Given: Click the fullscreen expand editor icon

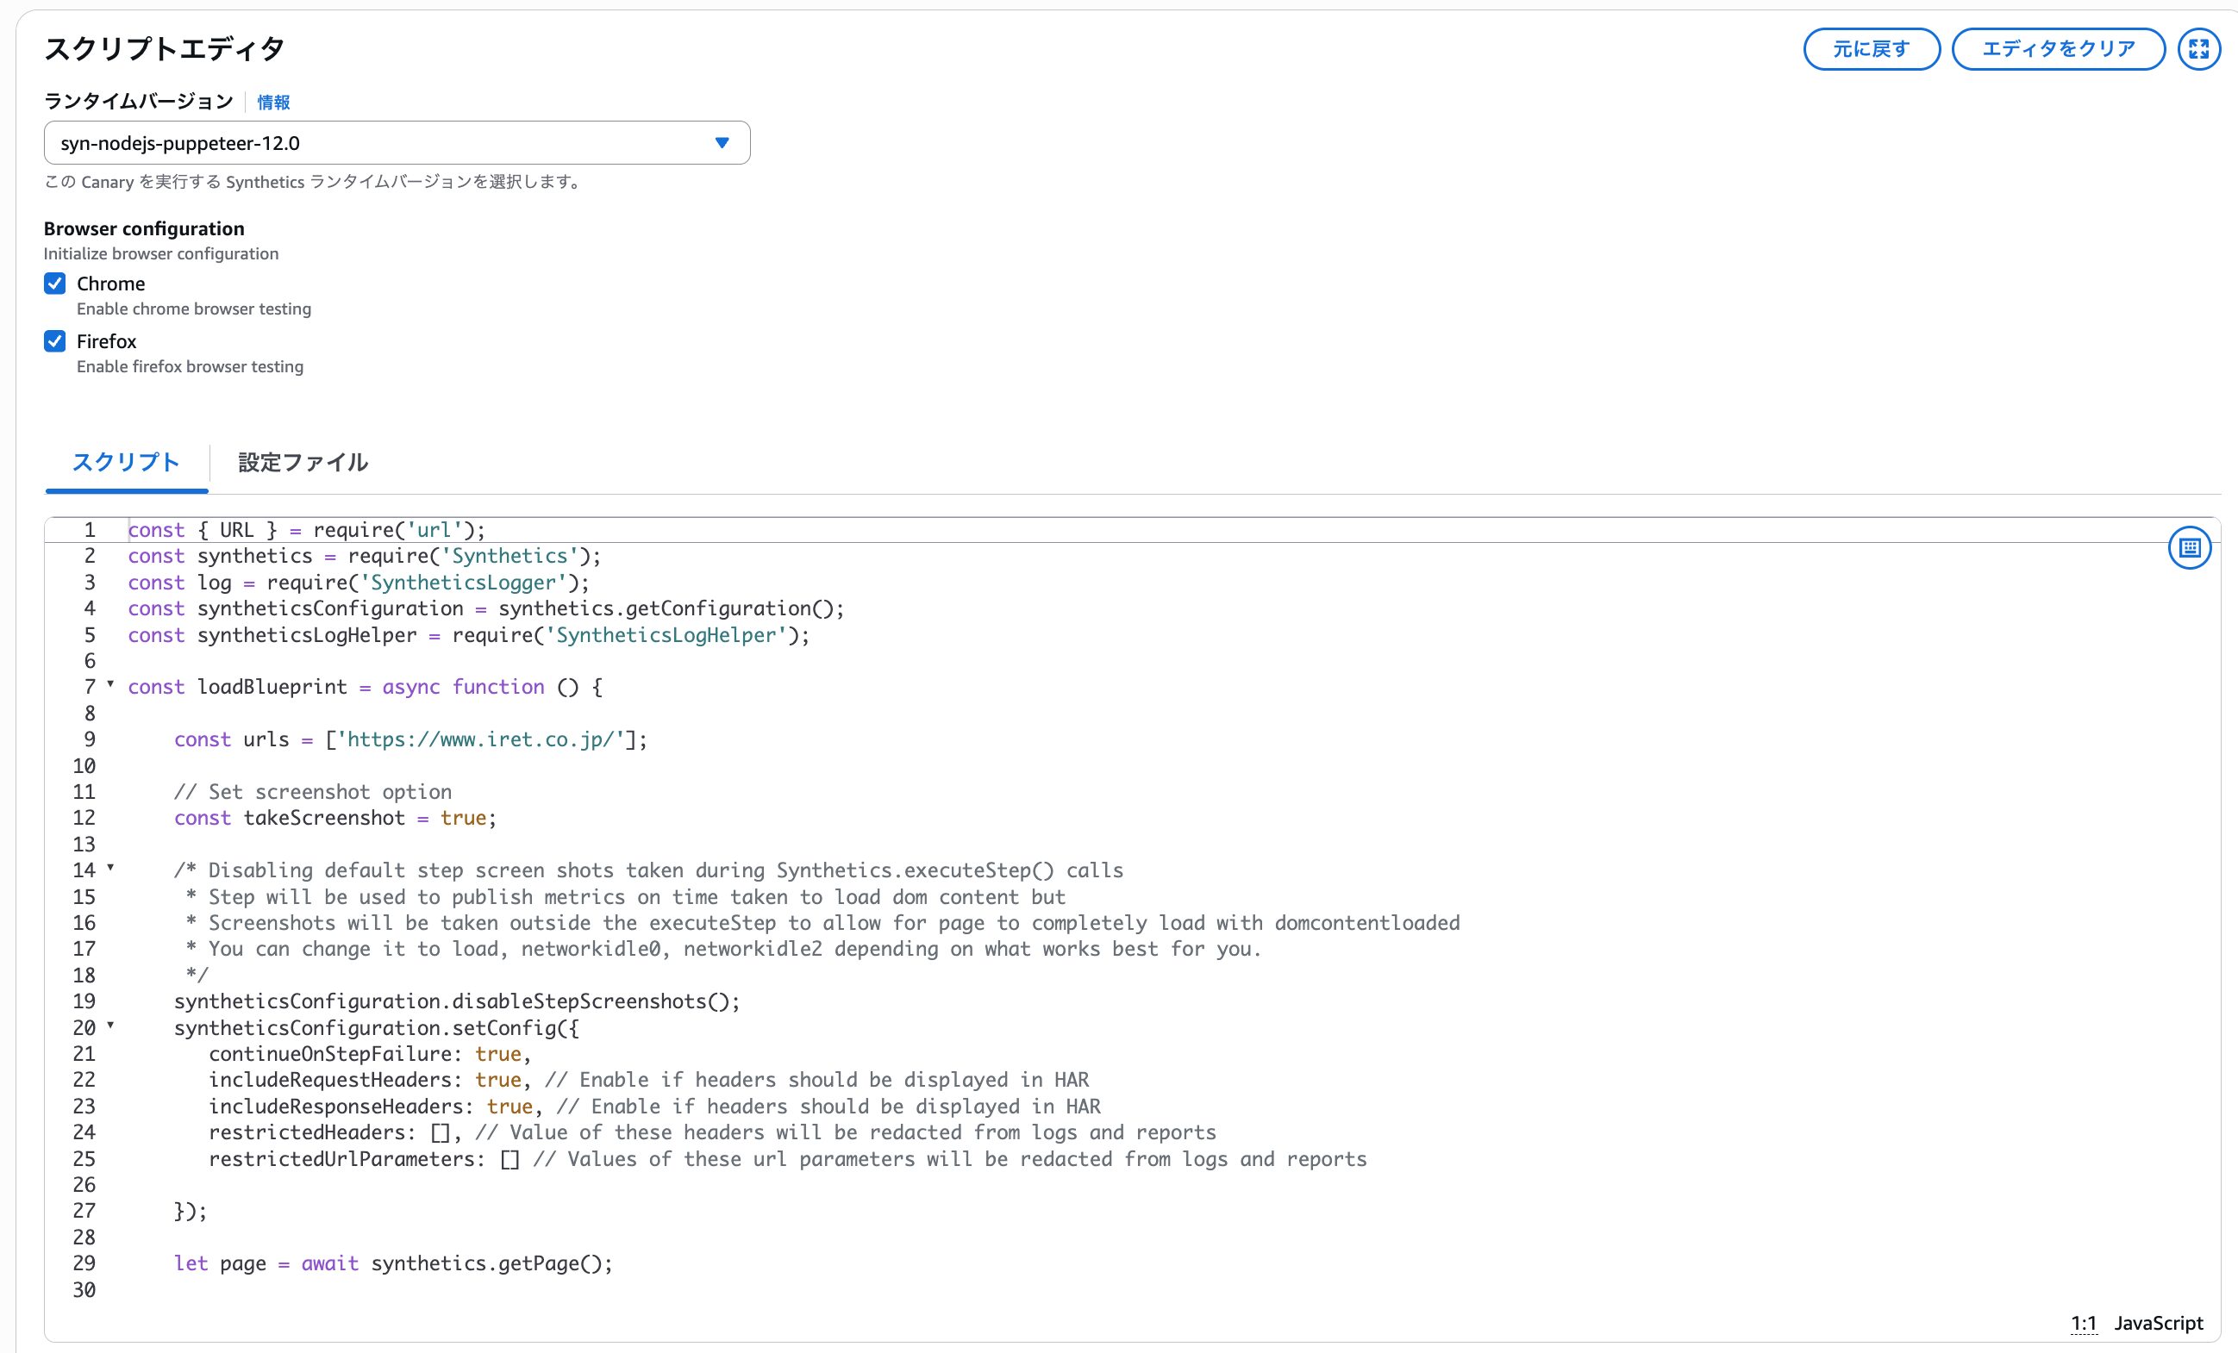Looking at the screenshot, I should coord(2198,48).
